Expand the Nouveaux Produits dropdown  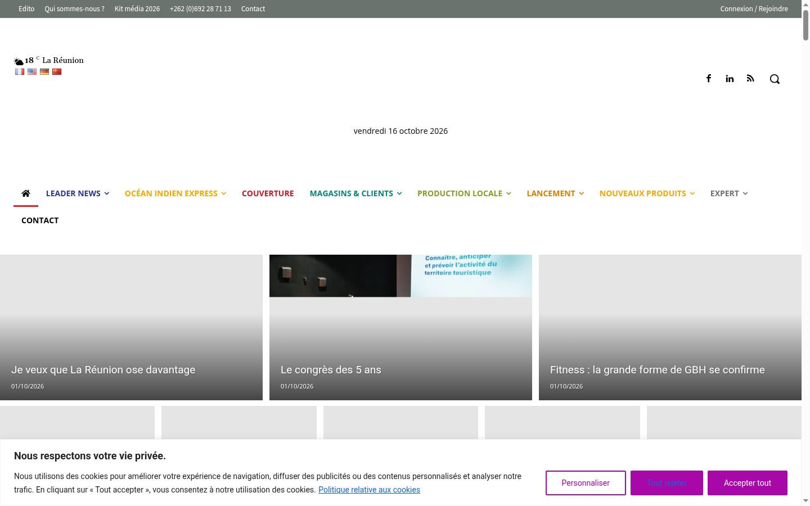coord(647,193)
